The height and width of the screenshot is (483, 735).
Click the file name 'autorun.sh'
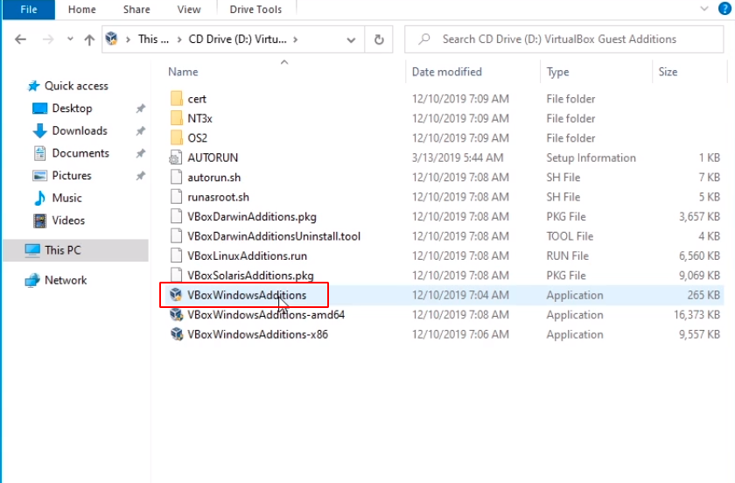coord(213,178)
